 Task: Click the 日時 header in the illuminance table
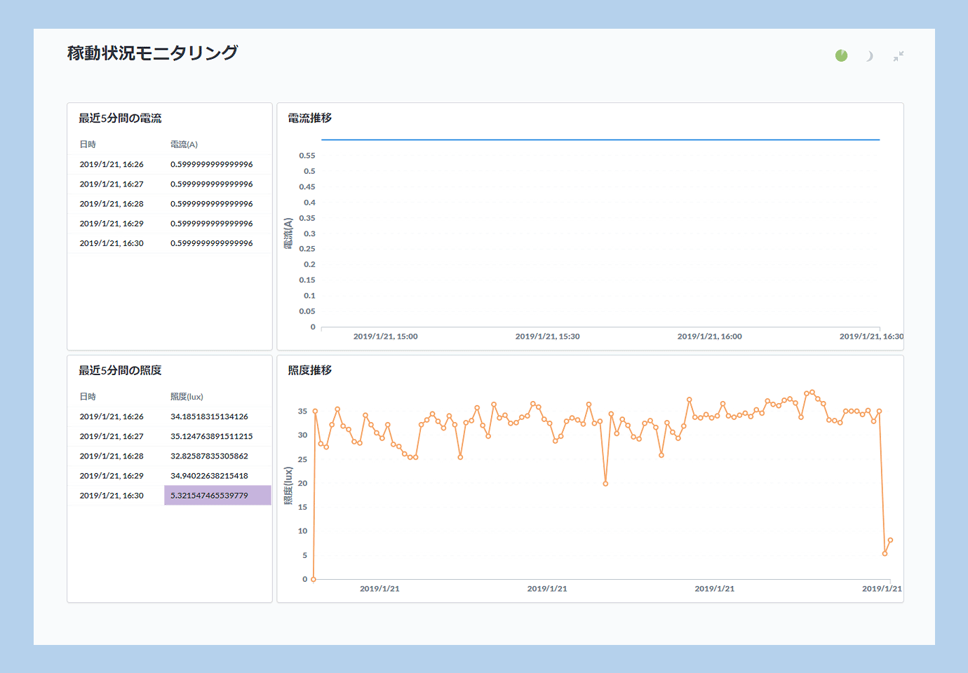tap(88, 397)
